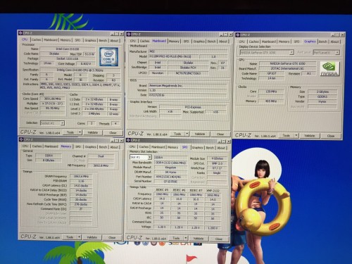Click Validate button in Graphics window

(310, 136)
